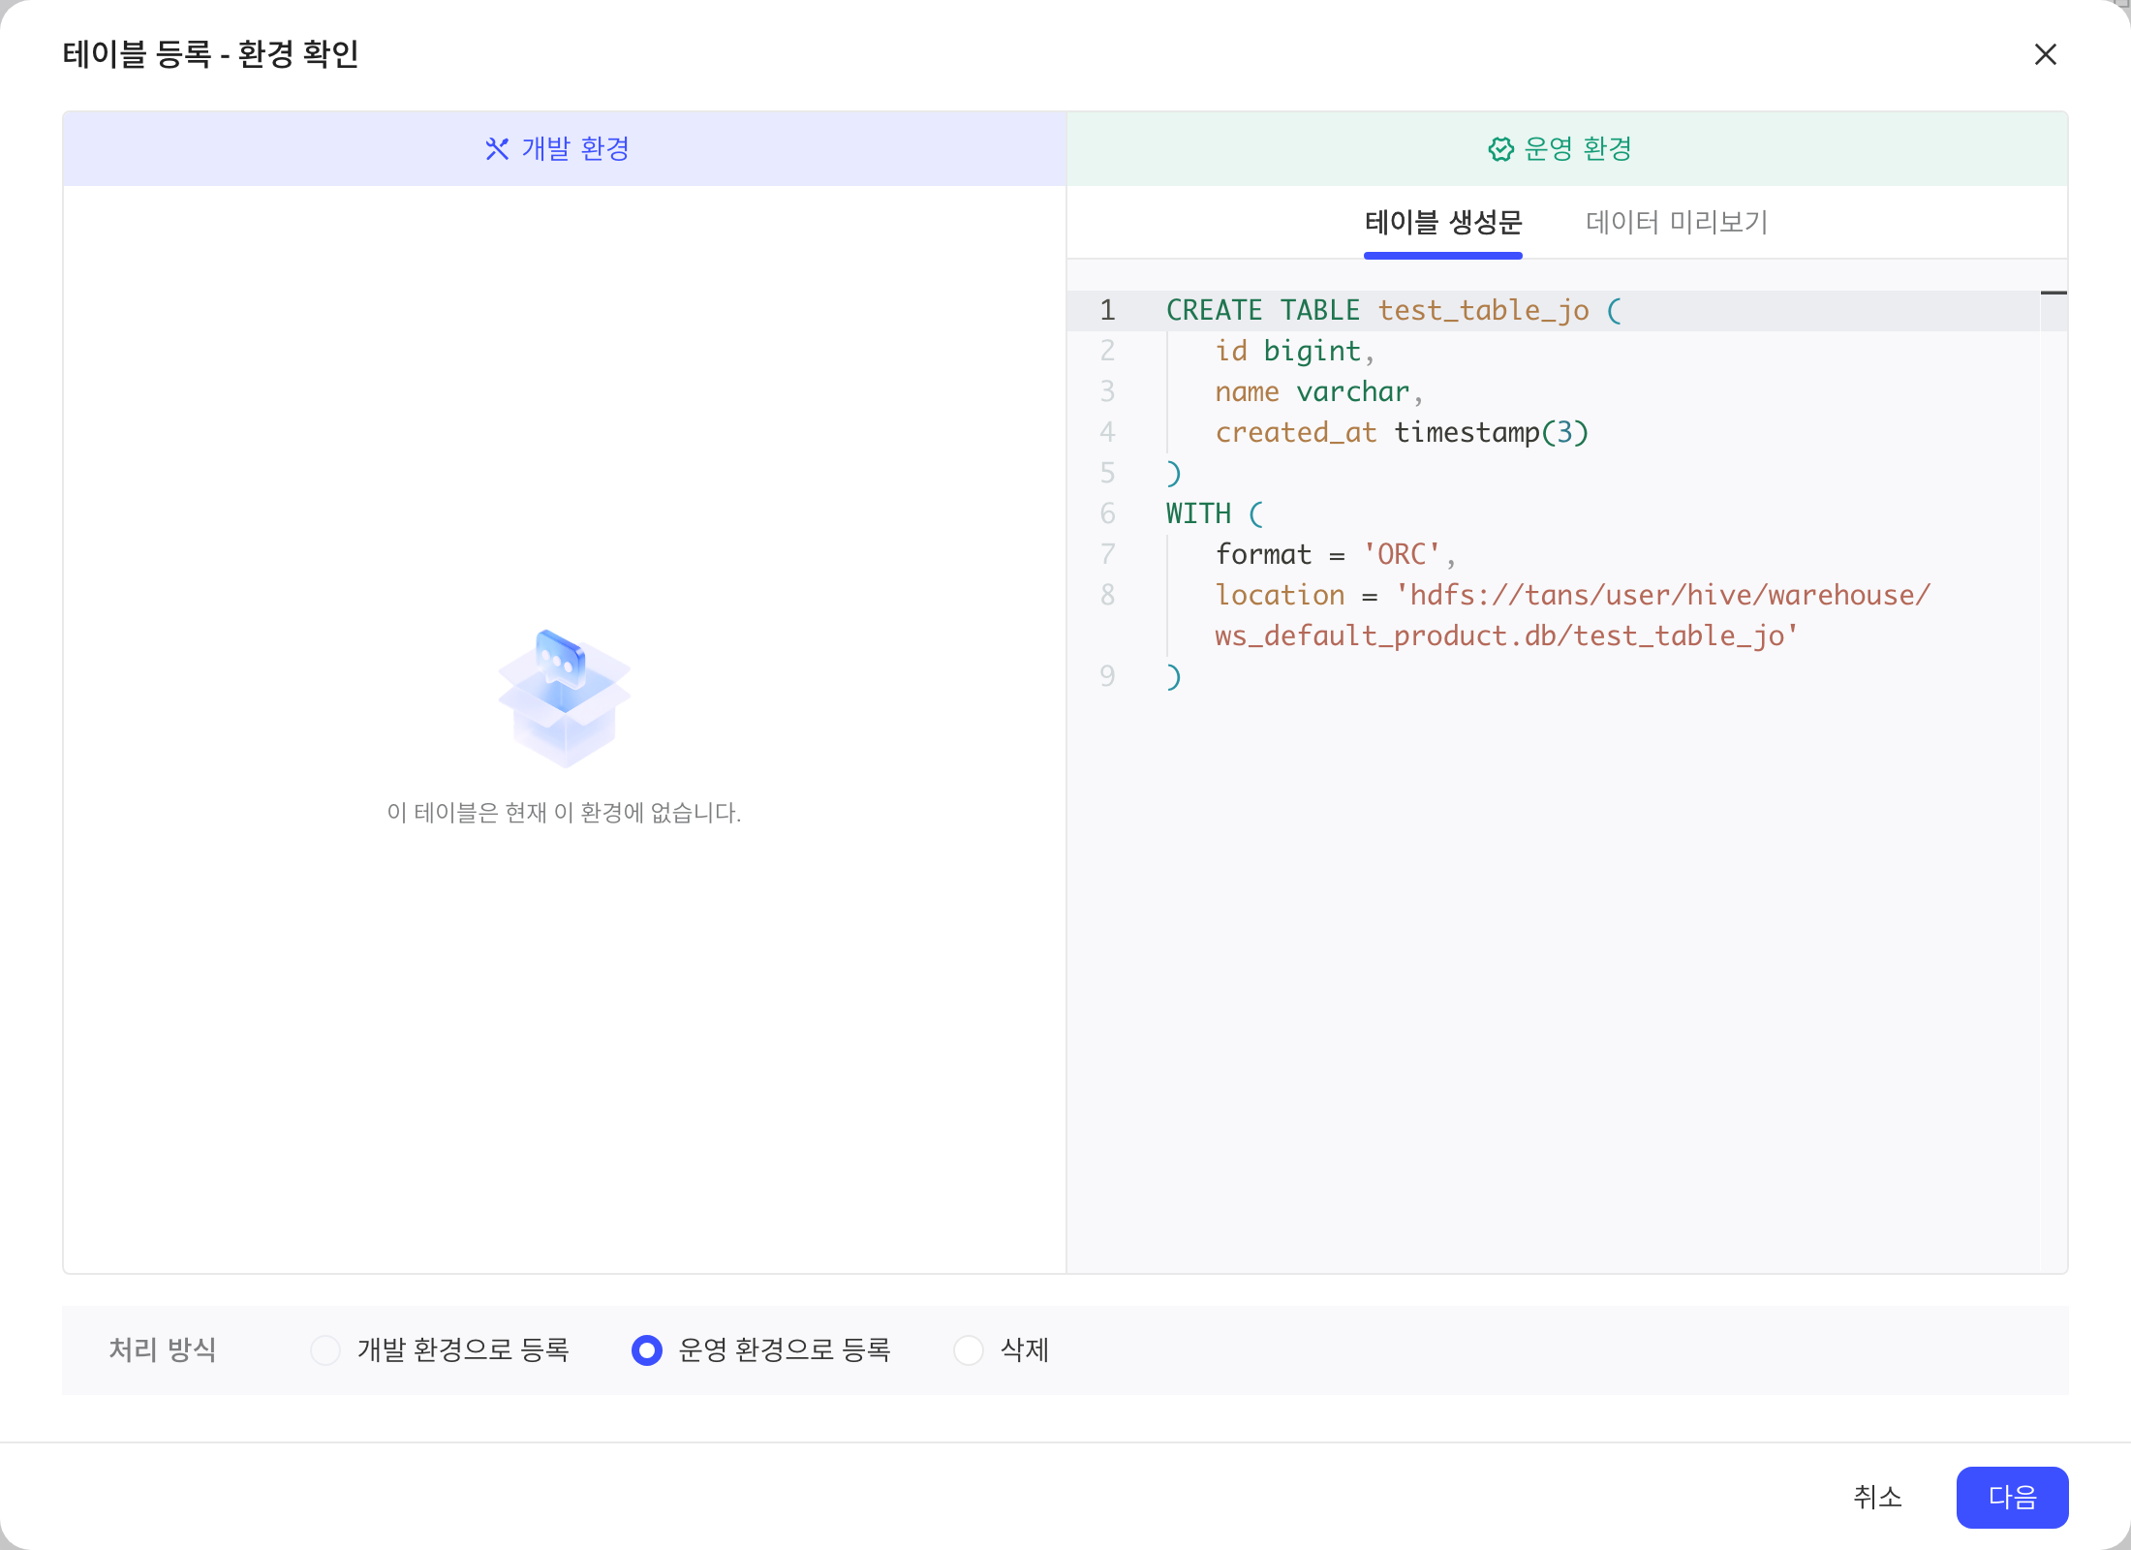2131x1550 pixels.
Task: Click the location = 'hdfs://tans...' line
Action: (1573, 595)
